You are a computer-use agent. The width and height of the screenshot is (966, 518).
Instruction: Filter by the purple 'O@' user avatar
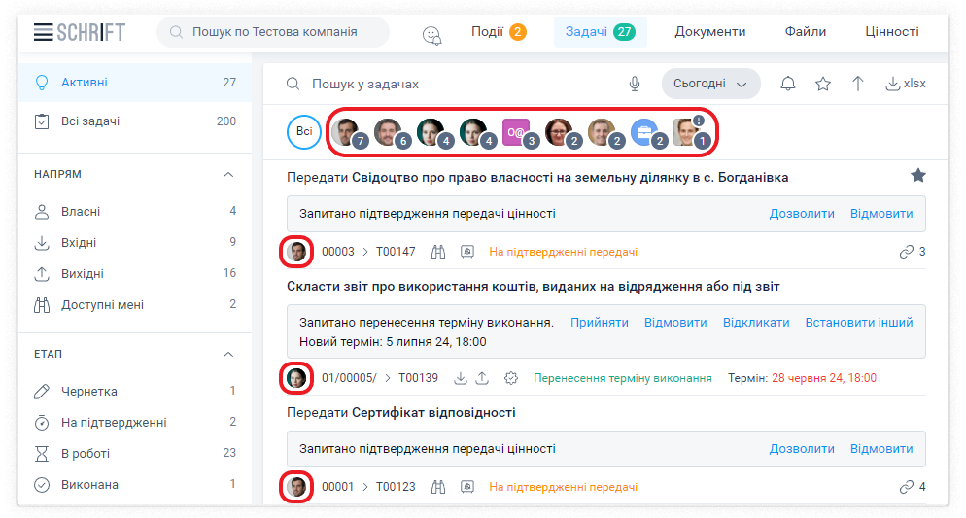(516, 132)
